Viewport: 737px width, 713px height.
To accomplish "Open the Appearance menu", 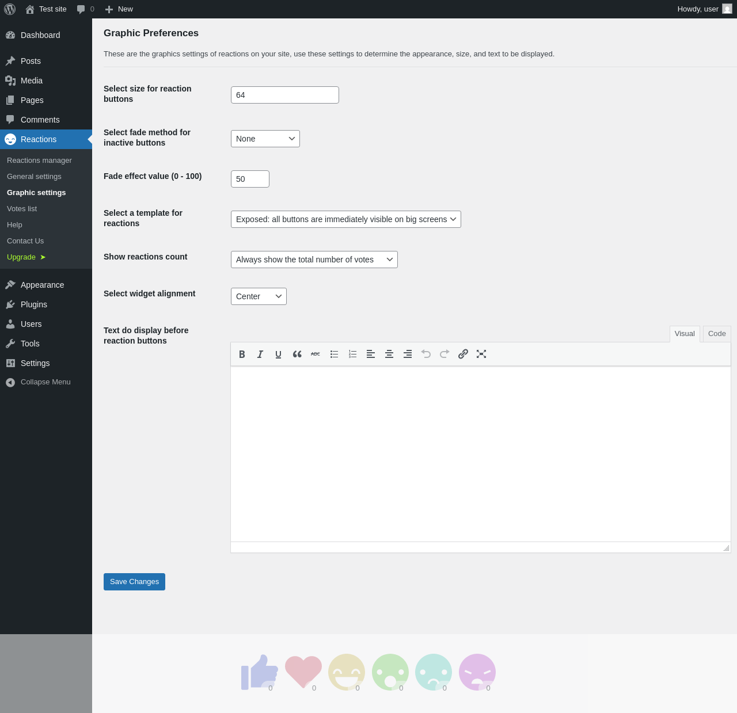I will pyautogui.click(x=46, y=285).
